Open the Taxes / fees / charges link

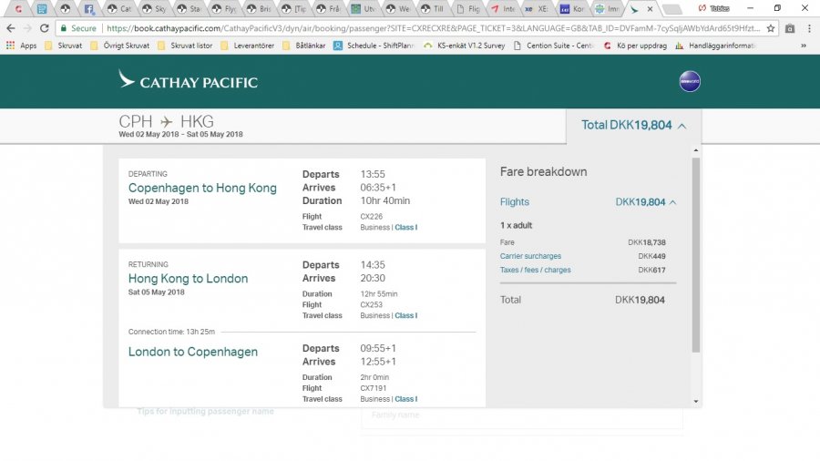click(535, 270)
